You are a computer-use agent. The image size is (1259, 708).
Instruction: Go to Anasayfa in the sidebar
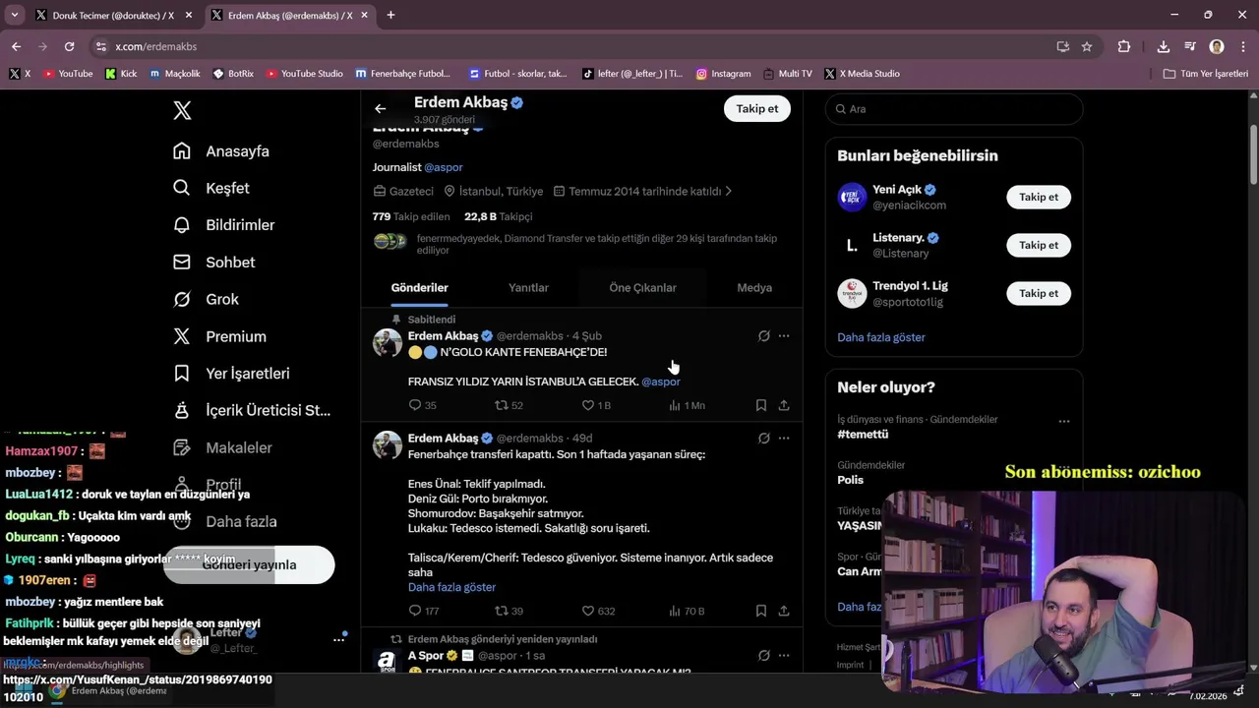coord(221,151)
